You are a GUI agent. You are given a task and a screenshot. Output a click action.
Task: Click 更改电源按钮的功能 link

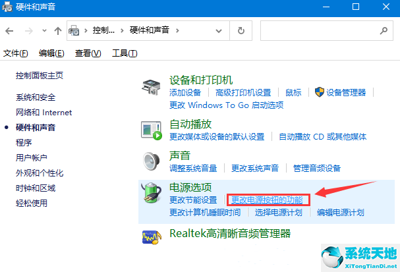pyautogui.click(x=267, y=200)
